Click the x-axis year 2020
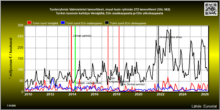Image resolution: width=220 pixels, height=110 pixels. pos(139,94)
